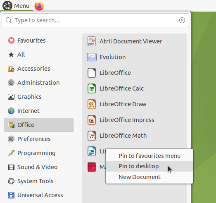216x203 pixels.
Task: Open the Accessories category label
Action: 34,69
